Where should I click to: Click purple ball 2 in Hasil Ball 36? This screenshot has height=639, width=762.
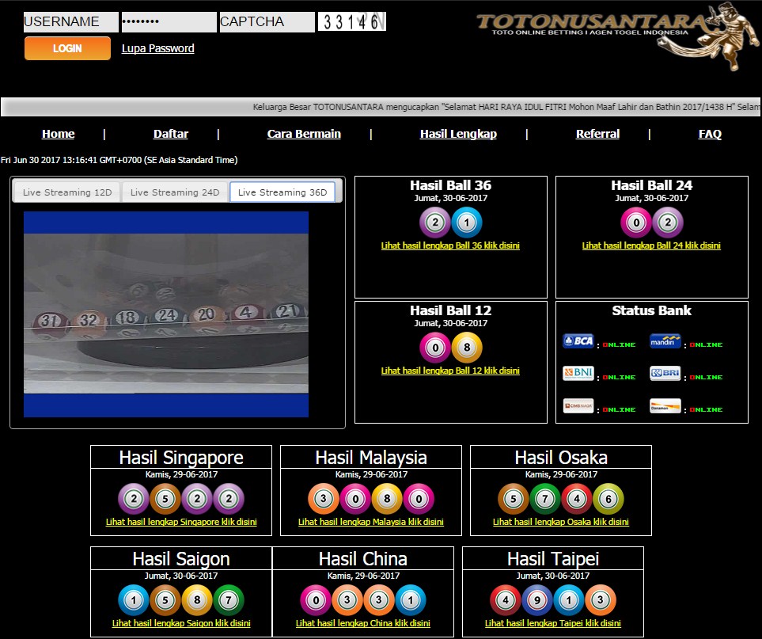pyautogui.click(x=435, y=223)
